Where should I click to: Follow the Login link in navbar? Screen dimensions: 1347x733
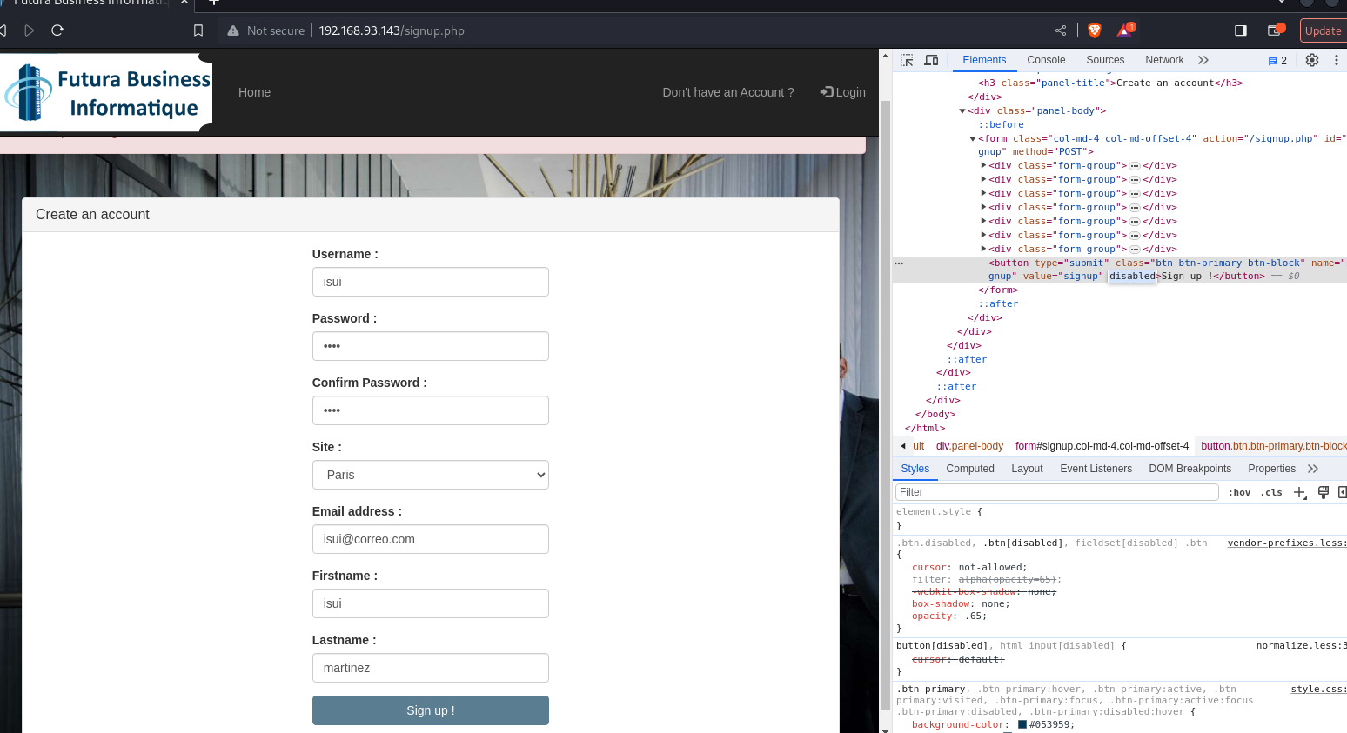click(x=842, y=92)
